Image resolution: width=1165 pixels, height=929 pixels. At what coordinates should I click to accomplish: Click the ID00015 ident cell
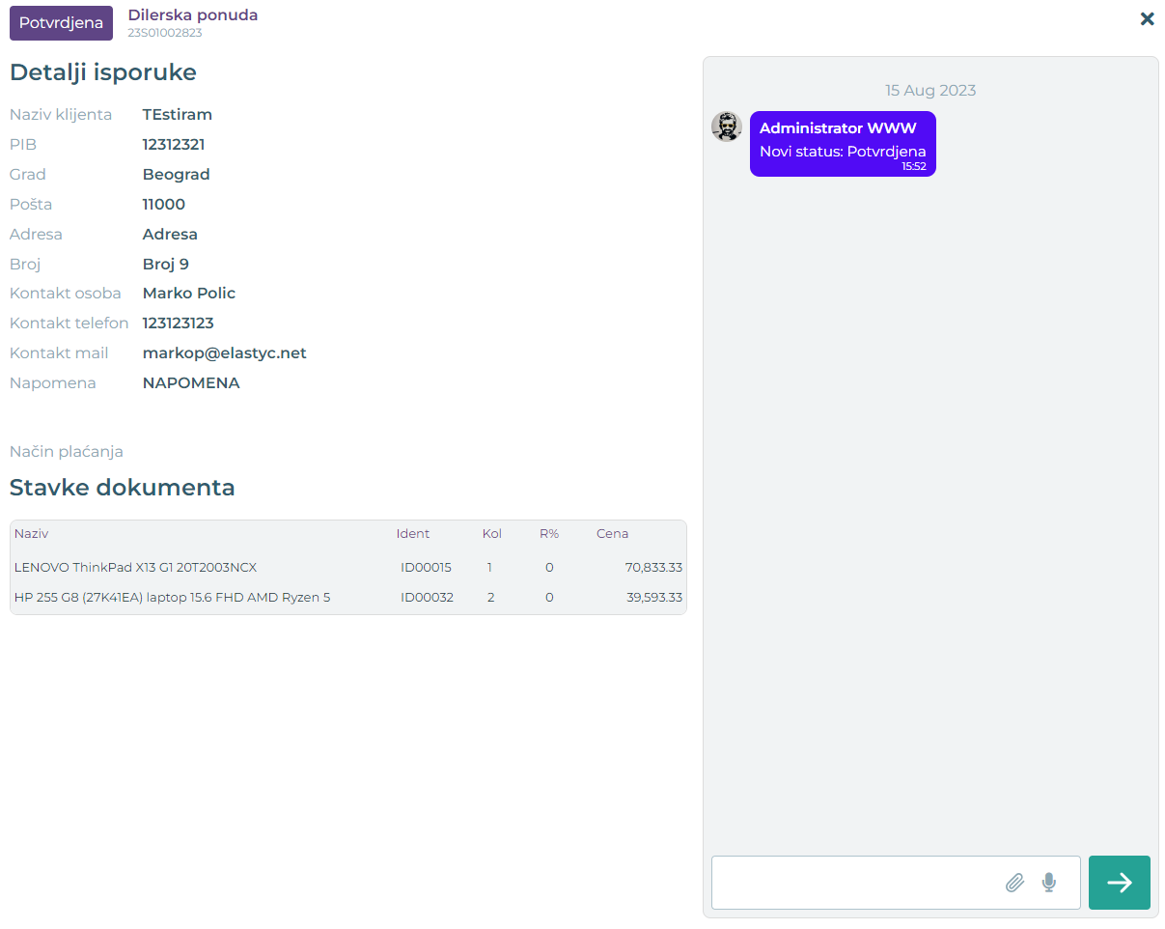pos(426,567)
